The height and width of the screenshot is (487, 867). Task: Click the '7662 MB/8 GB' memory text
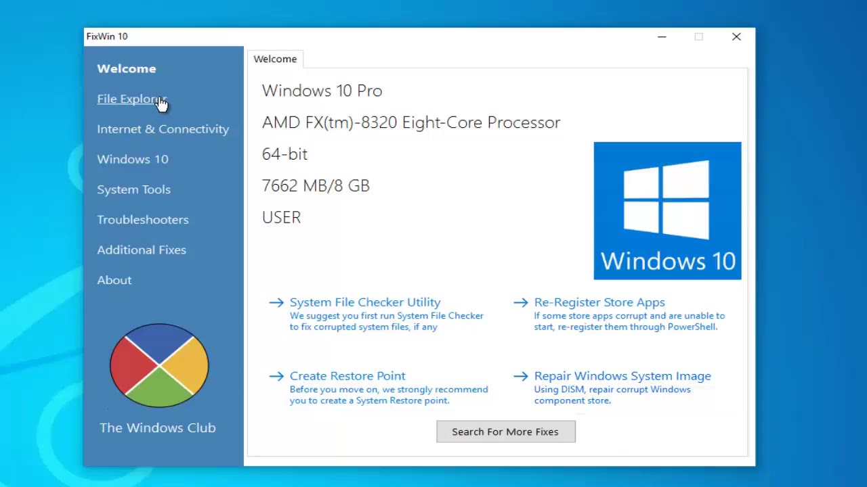tap(316, 186)
